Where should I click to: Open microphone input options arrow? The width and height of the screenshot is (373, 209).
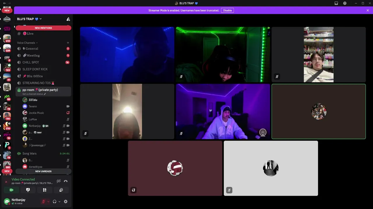[48, 201]
